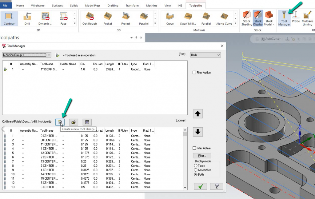Toggle Stock Display
Viewport: 315px width, 199px height.
[258, 18]
